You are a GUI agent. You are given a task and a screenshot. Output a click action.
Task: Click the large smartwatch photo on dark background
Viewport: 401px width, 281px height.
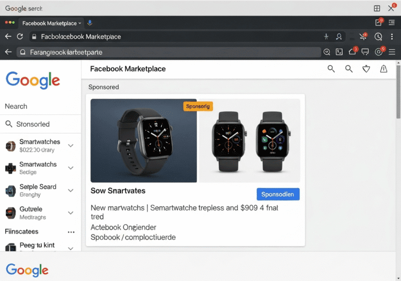point(144,140)
